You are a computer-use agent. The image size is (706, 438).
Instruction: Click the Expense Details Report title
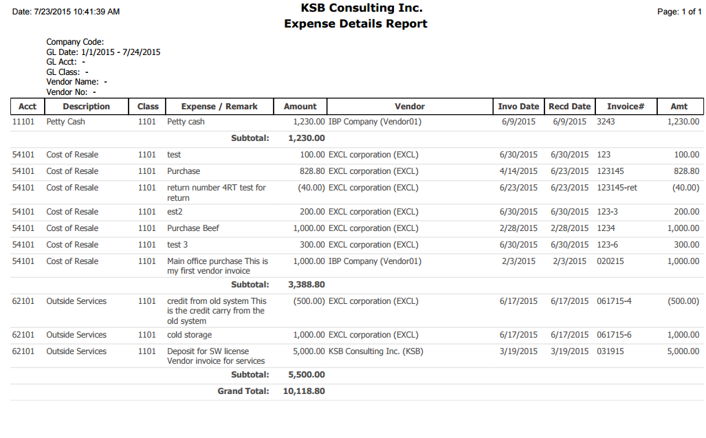[x=355, y=24]
